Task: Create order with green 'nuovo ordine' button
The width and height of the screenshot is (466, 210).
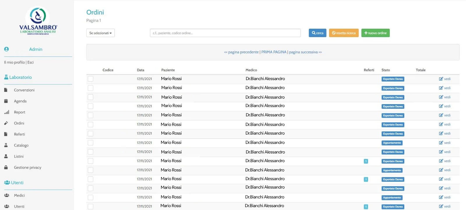Action: 375,33
